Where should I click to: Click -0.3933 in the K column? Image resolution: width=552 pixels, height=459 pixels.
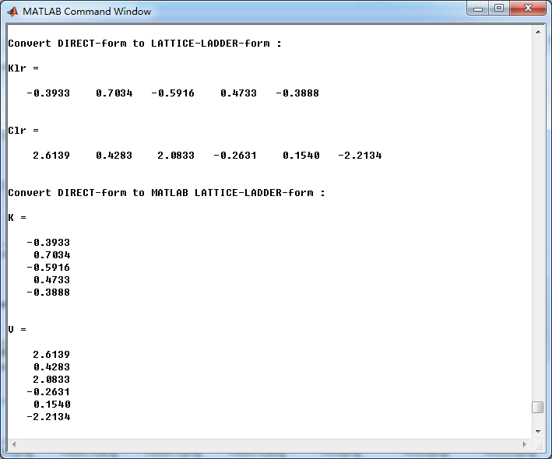48,243
